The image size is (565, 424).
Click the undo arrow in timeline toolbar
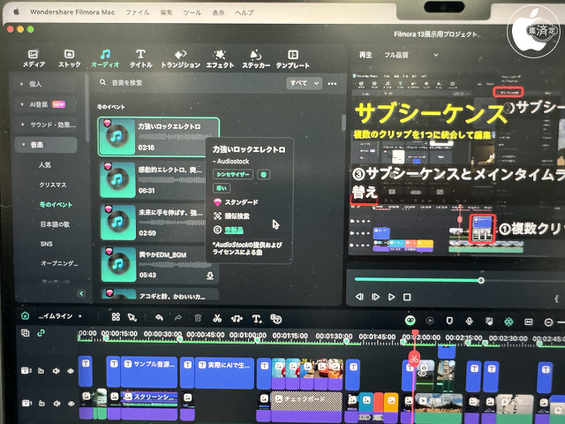point(159,318)
